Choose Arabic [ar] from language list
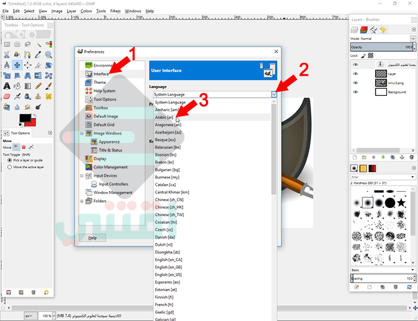The width and height of the screenshot is (418, 321). [x=212, y=117]
